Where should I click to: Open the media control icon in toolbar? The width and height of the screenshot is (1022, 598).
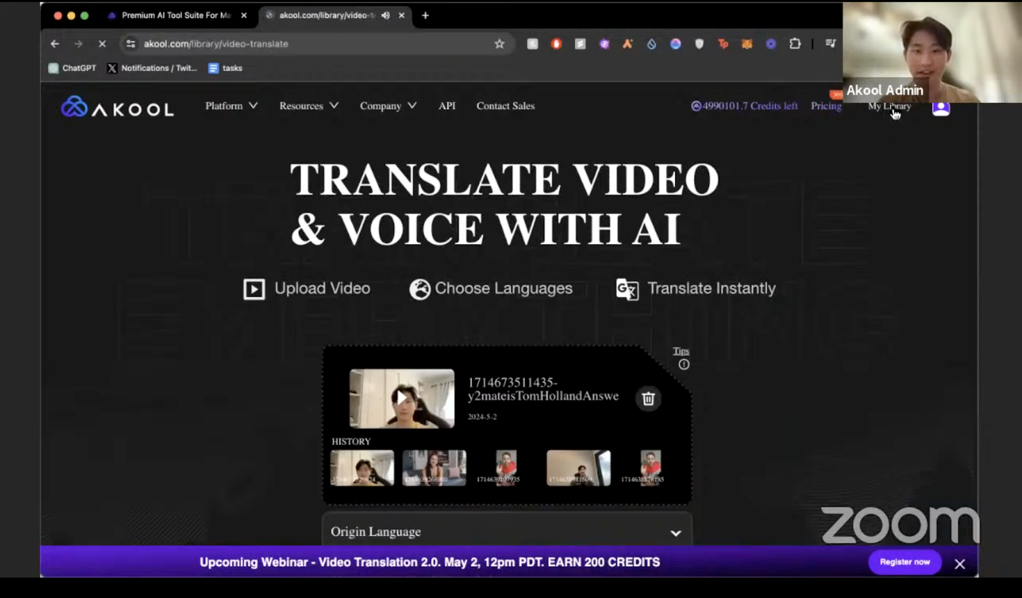pyautogui.click(x=830, y=44)
